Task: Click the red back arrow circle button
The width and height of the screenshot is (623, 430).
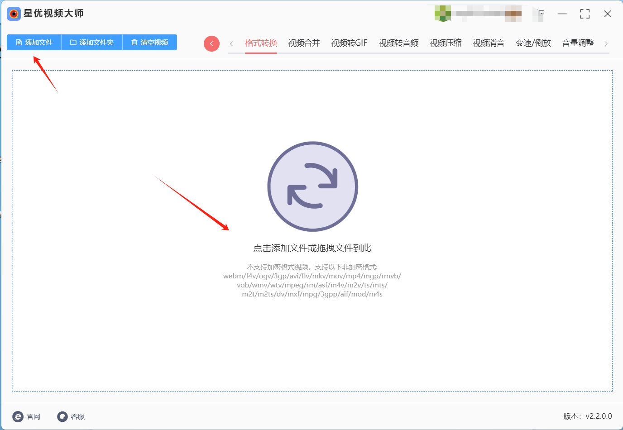Action: tap(211, 43)
